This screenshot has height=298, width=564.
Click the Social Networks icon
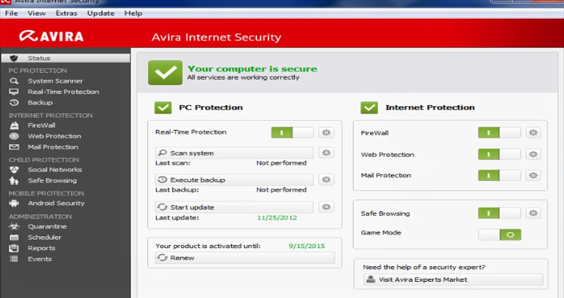(x=14, y=170)
